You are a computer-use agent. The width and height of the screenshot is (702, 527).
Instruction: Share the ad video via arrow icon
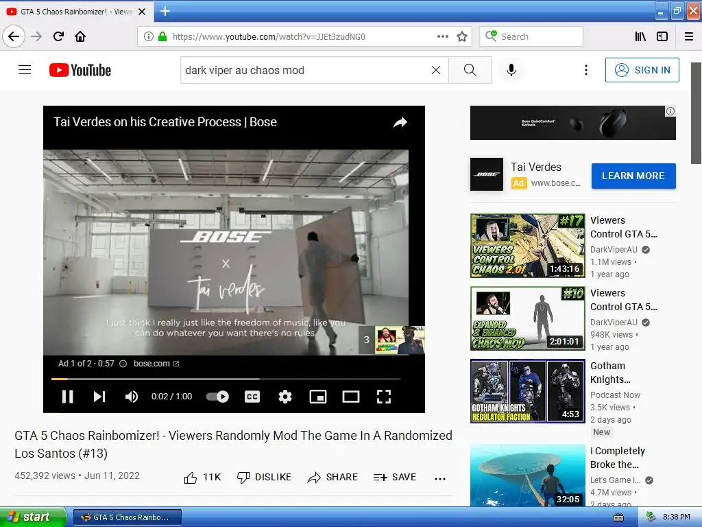400,122
